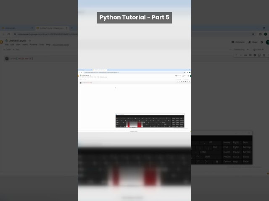Close the first colab.google browser tab
The width and height of the screenshot is (269, 201).
pos(32,28)
